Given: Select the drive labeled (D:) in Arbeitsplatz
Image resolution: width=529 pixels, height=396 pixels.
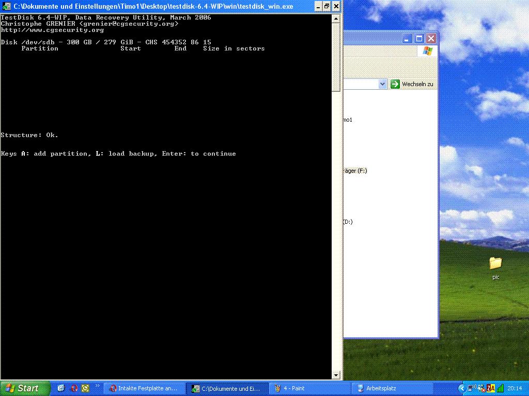Looking at the screenshot, I should tap(348, 222).
